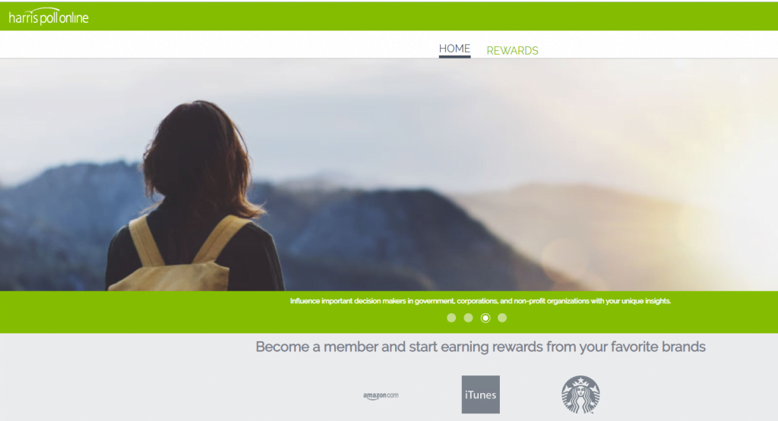This screenshot has height=421, width=778.
Task: Click the active third carousel dot
Action: point(485,318)
